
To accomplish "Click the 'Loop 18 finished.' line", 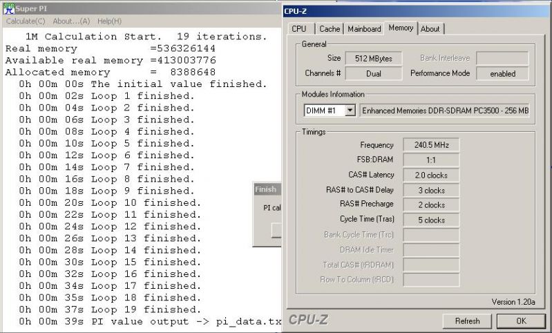I will pos(110,298).
